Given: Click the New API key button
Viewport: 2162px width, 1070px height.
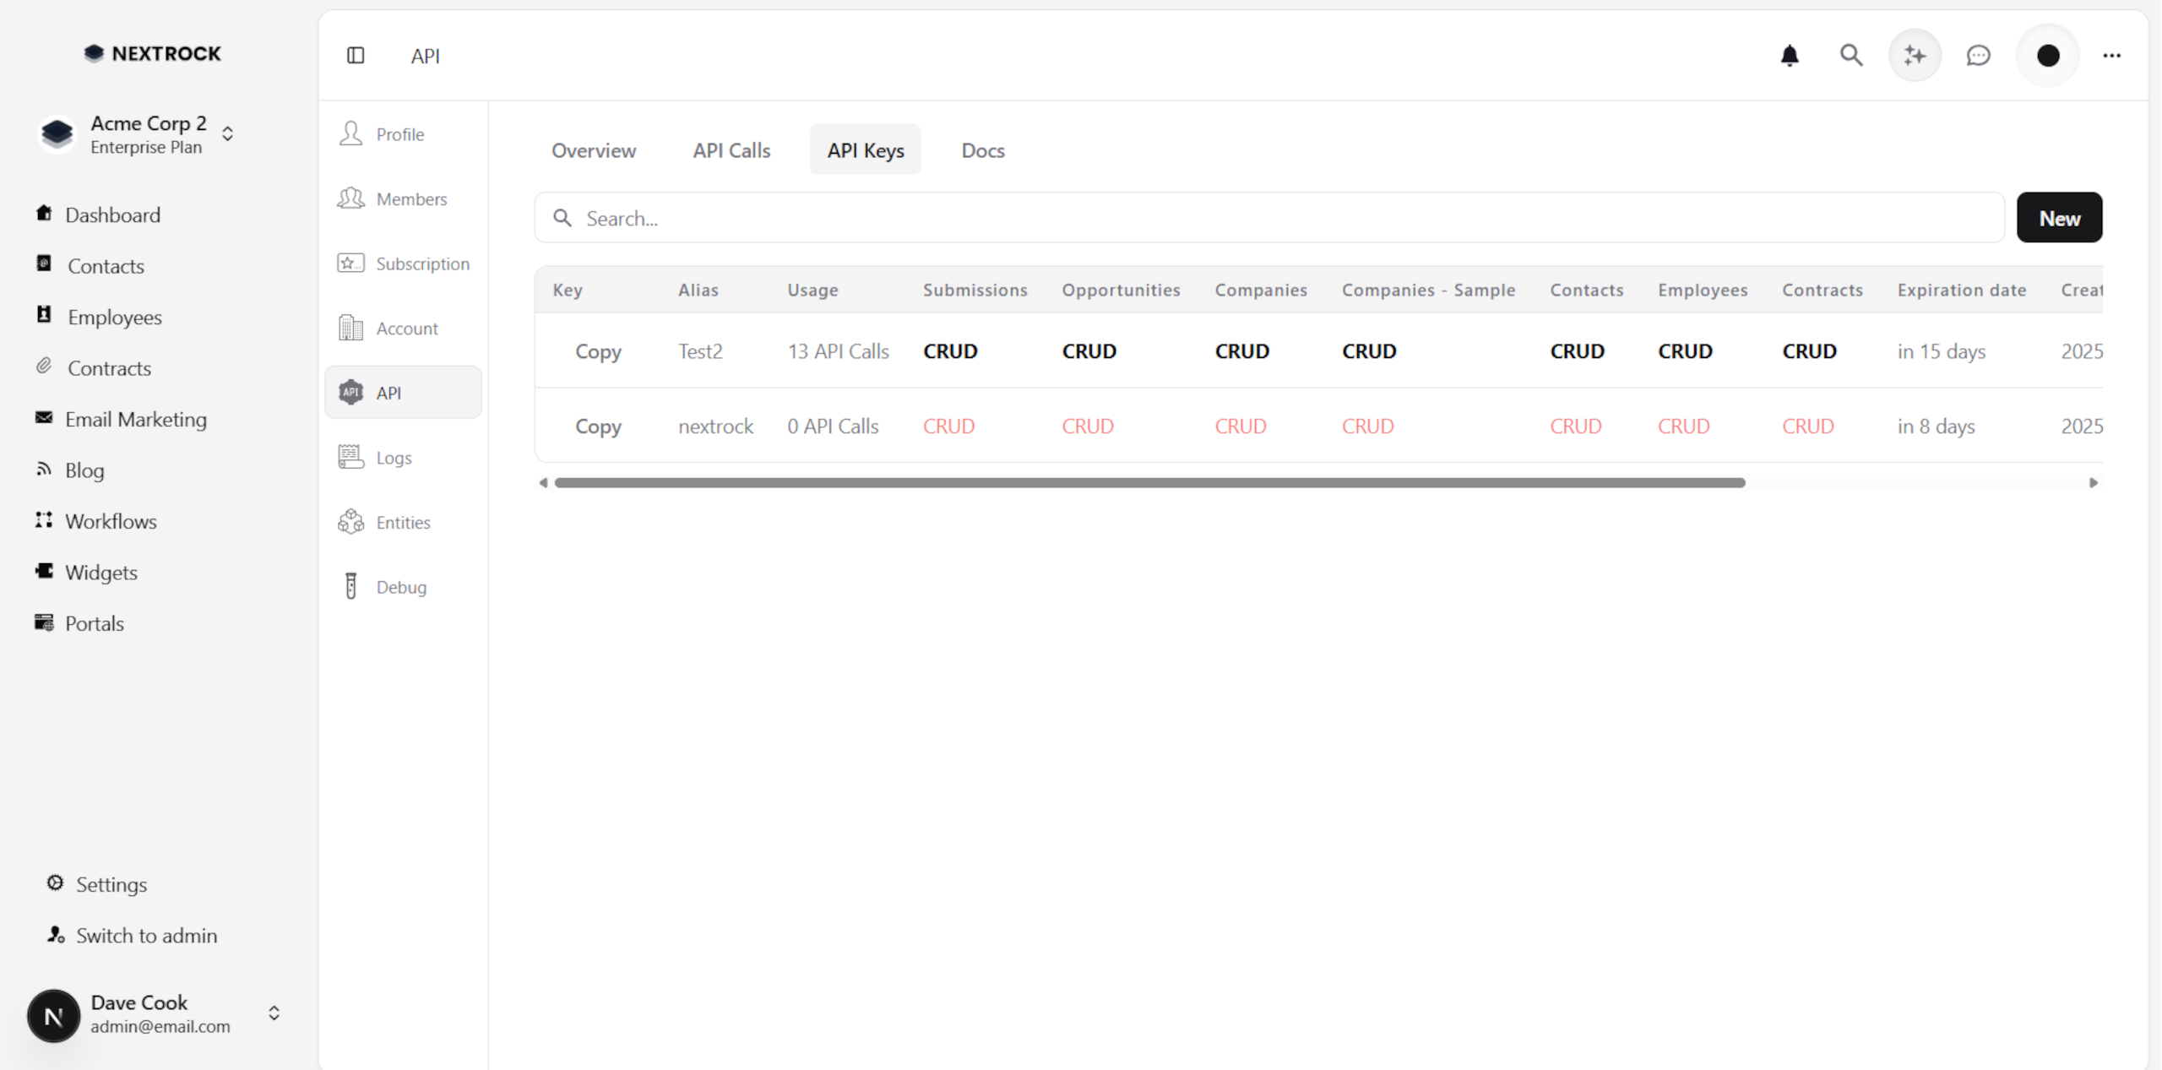Looking at the screenshot, I should (2059, 218).
